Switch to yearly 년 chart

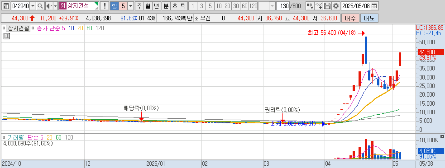click(156, 6)
